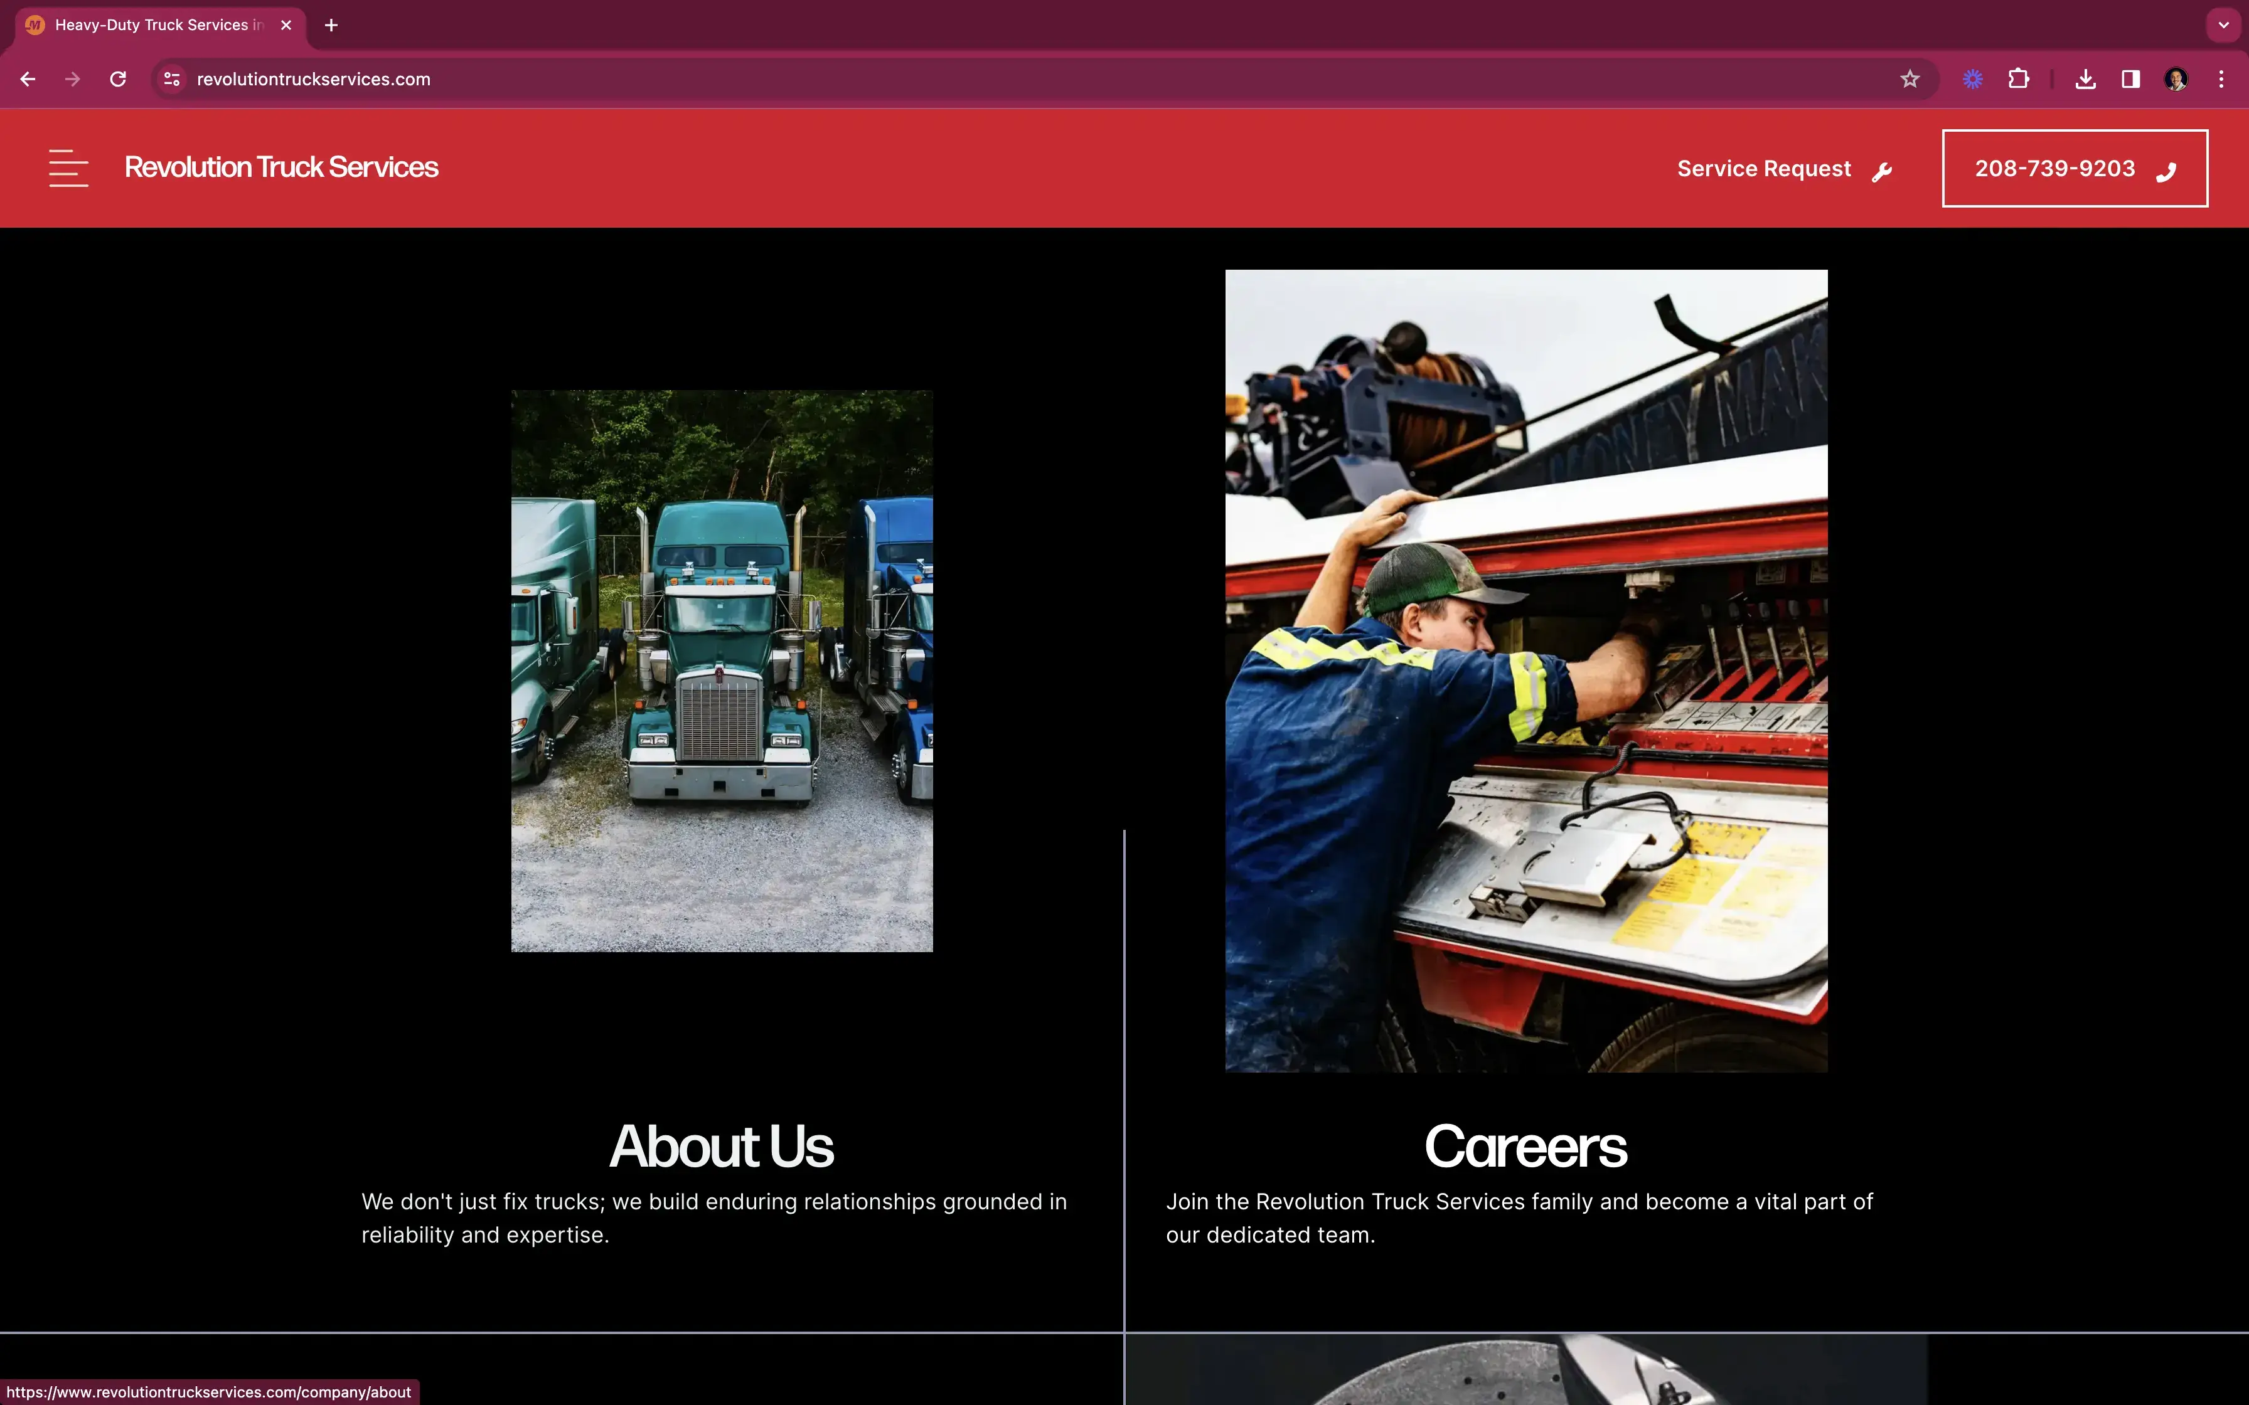Click the browser back arrow
The height and width of the screenshot is (1405, 2249).
coord(28,79)
